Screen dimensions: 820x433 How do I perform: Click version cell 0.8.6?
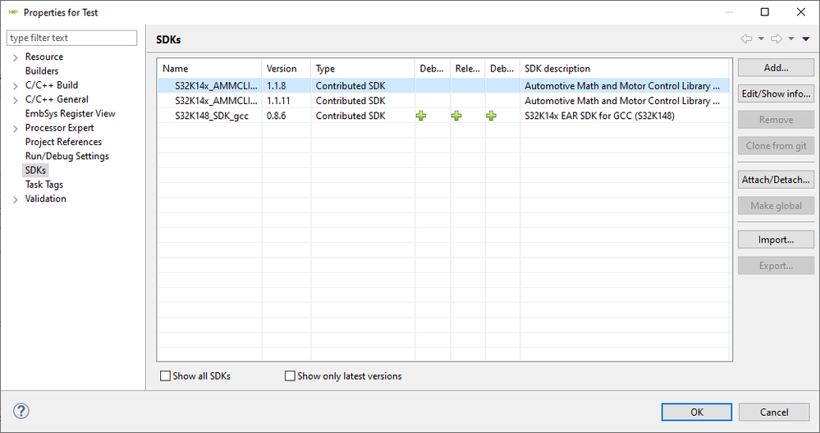click(276, 116)
